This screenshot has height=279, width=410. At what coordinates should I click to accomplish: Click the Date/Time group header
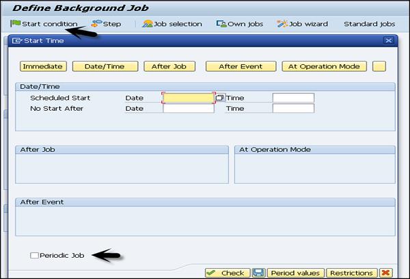click(x=205, y=87)
